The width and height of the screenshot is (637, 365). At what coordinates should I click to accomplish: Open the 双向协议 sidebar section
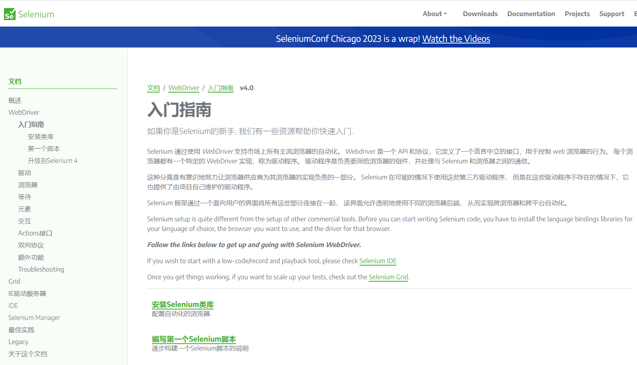[31, 245]
